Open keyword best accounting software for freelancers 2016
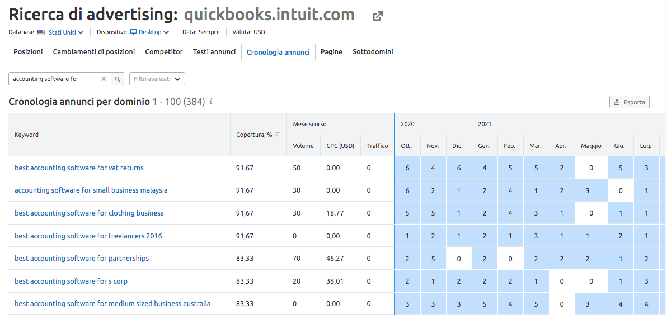The width and height of the screenshot is (667, 315). click(x=88, y=236)
